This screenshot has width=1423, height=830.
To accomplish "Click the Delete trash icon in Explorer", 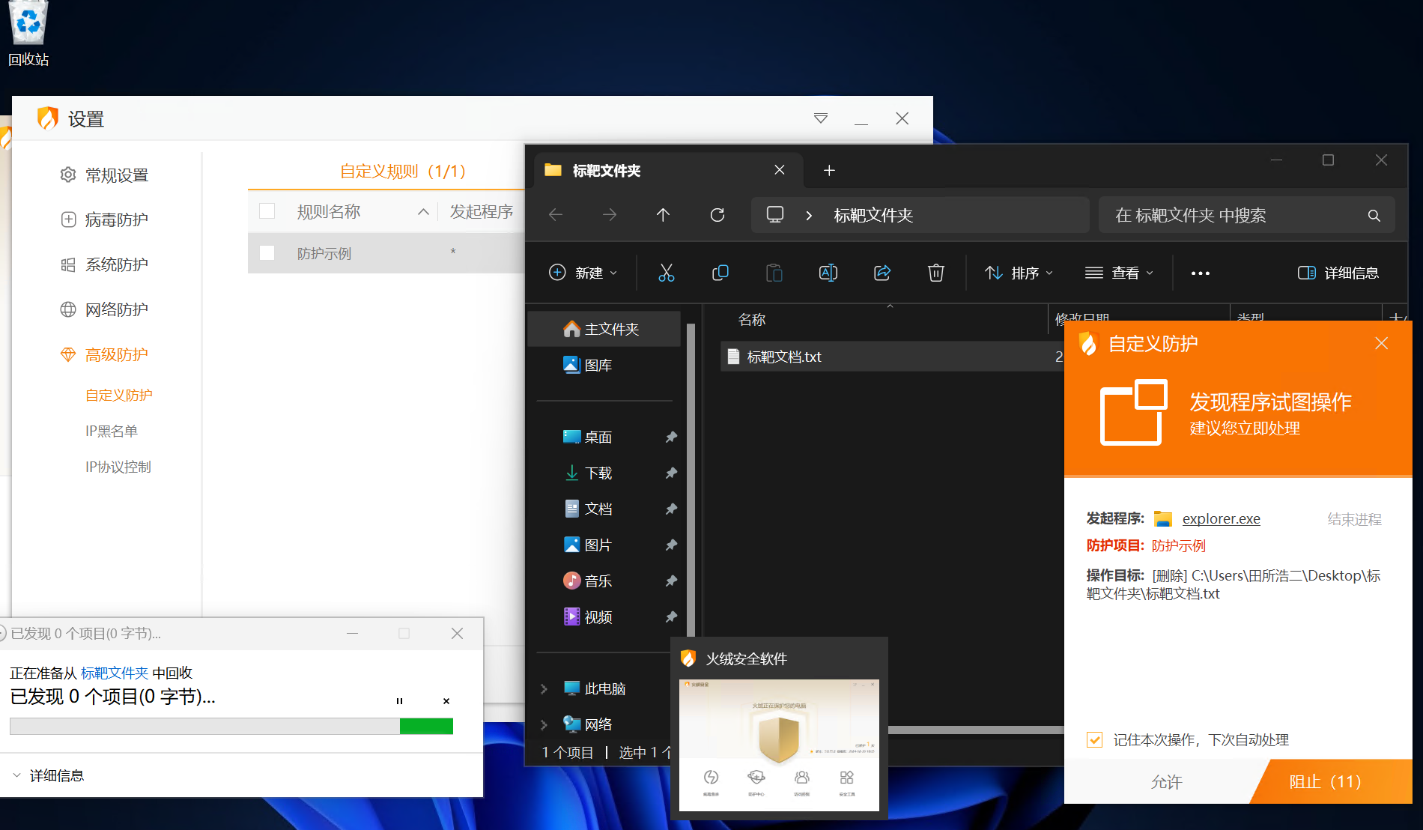I will point(936,273).
